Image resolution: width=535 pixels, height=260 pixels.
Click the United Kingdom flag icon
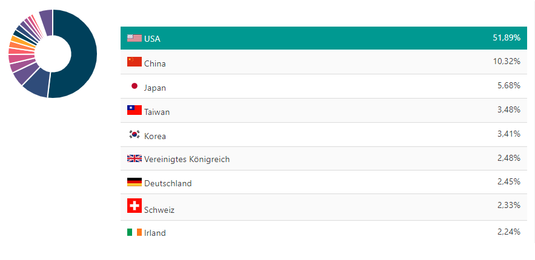(135, 158)
